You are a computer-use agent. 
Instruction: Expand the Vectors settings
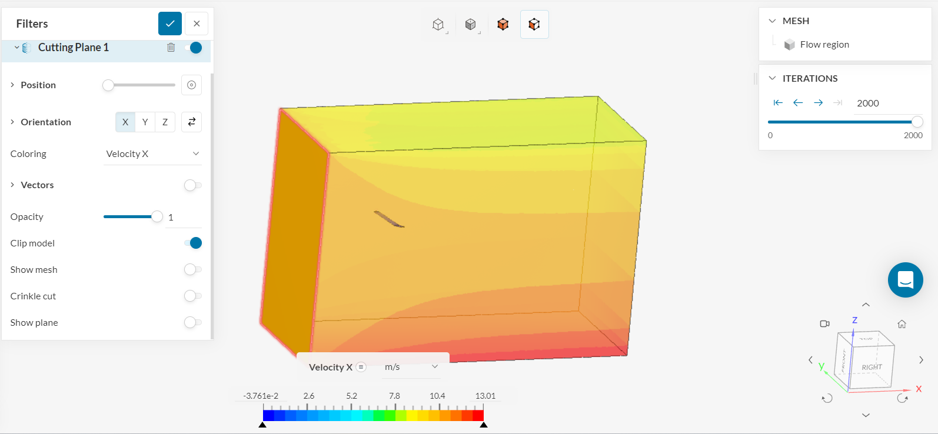click(x=12, y=185)
